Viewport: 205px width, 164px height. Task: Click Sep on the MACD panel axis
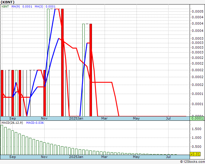(13, 157)
